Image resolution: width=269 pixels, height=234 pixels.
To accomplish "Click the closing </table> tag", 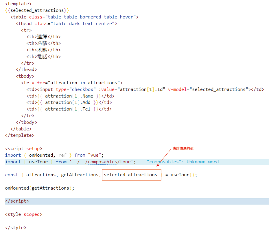I will (x=21, y=129).
